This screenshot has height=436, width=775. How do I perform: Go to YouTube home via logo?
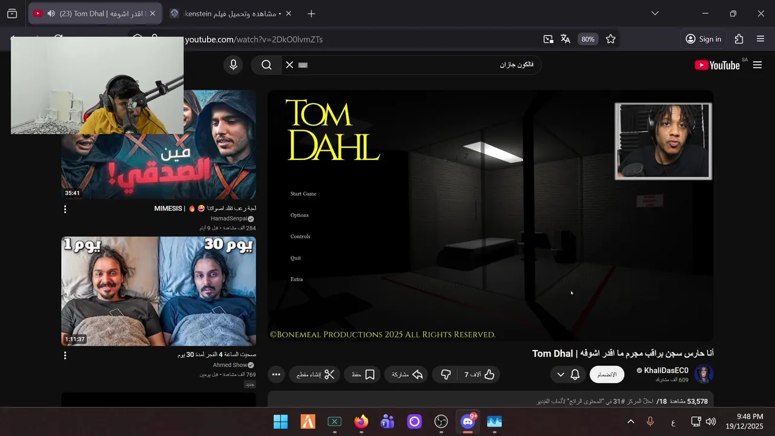pyautogui.click(x=717, y=65)
